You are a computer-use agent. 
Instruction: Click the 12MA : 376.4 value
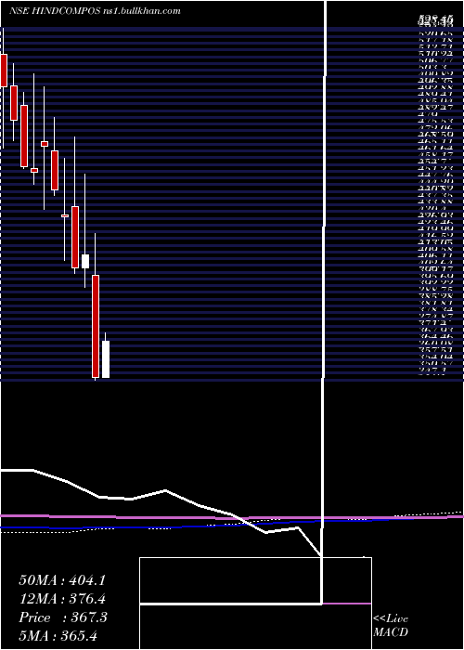click(62, 599)
